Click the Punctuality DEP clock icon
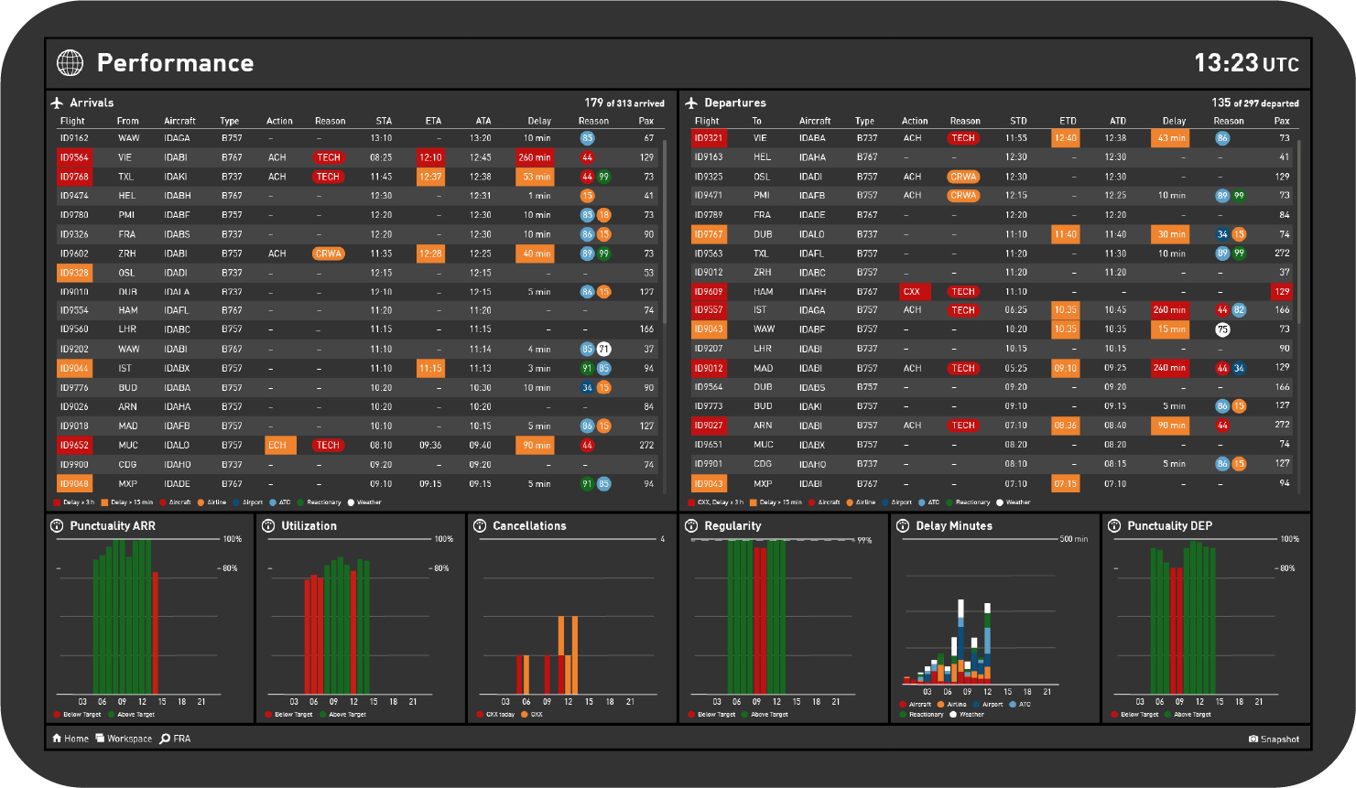1356x788 pixels. click(1114, 526)
